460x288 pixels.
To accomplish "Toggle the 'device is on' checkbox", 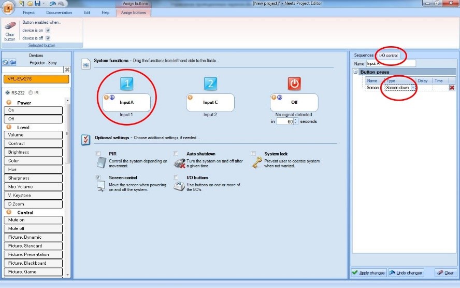I will point(48,30).
